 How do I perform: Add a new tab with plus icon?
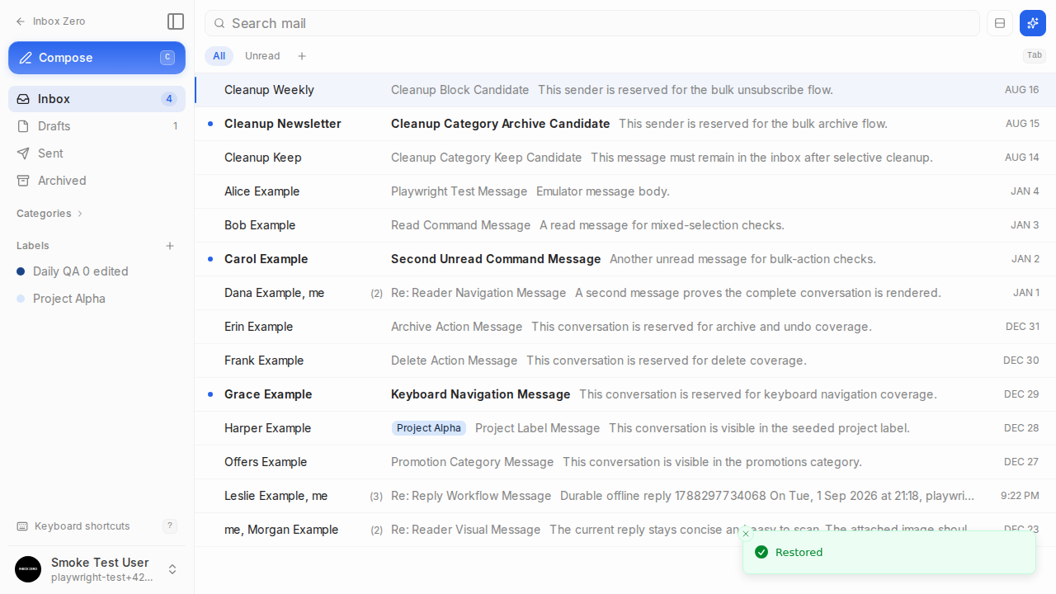click(302, 56)
